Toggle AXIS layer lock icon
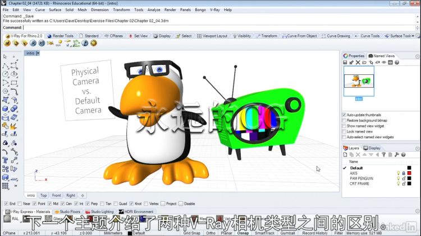Image resolution: width=421 pixels, height=236 pixels. coord(404,173)
